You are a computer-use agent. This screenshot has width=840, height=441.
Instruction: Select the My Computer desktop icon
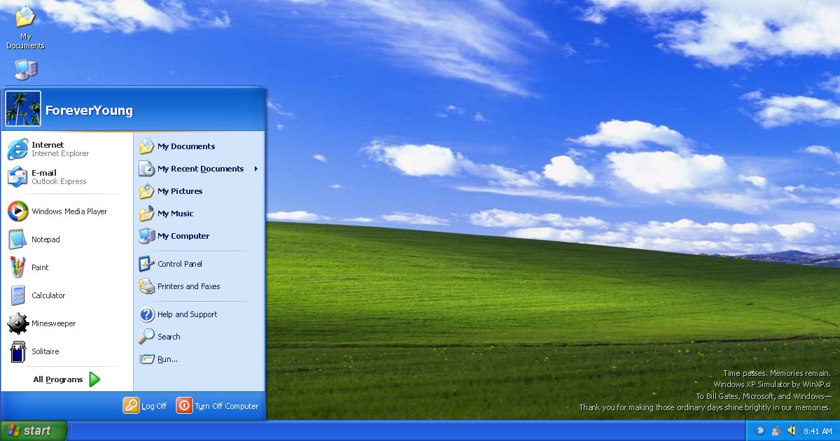point(25,70)
